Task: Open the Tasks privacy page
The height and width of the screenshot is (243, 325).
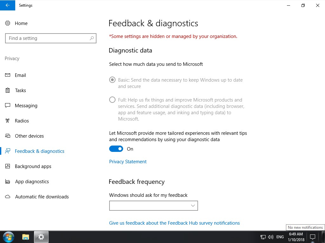Action: click(21, 90)
